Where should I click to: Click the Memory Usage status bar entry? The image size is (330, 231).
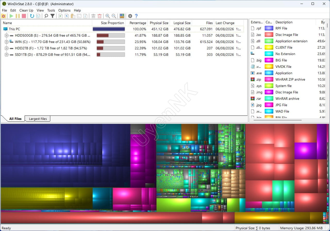(x=301, y=228)
